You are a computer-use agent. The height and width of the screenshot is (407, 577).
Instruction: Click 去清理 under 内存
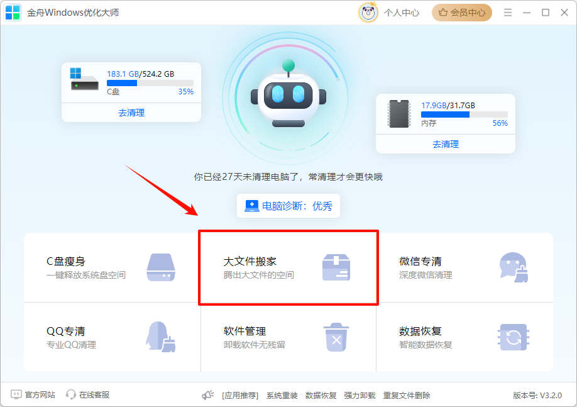[445, 144]
